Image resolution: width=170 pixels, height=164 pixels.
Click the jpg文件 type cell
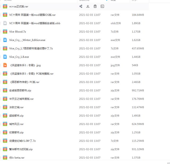(x=115, y=65)
